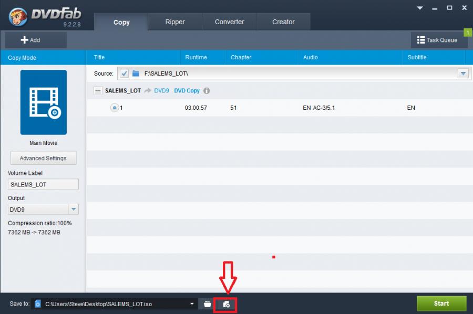Switch to the Copy tab
The image size is (473, 314).
(x=121, y=22)
